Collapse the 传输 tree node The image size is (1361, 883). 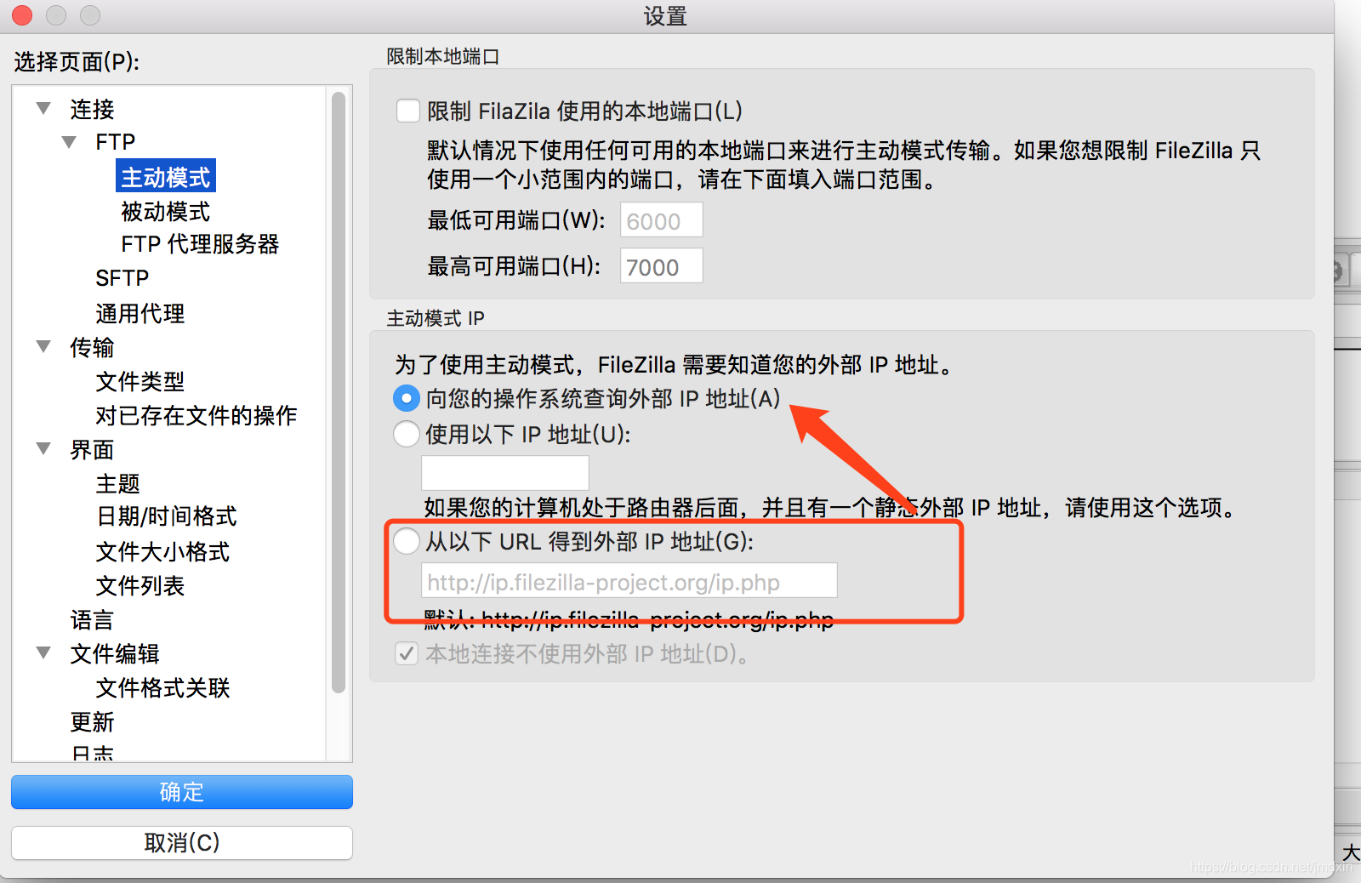click(x=43, y=346)
